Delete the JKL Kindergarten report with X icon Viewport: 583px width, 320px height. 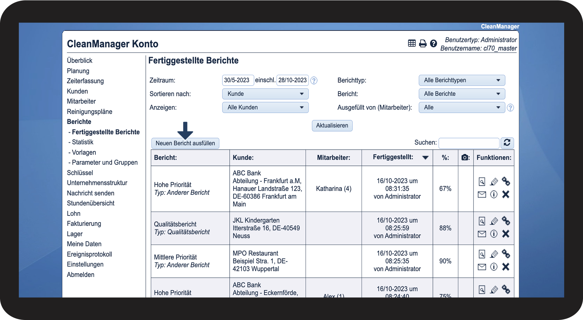click(x=506, y=234)
